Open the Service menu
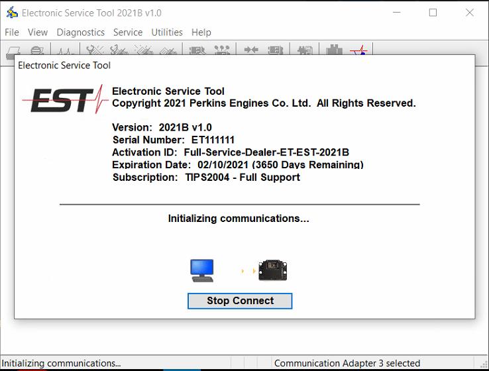The image size is (489, 371). click(x=128, y=32)
